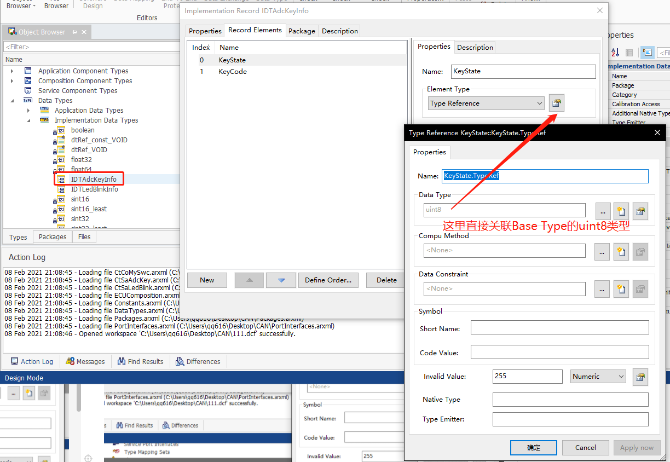
Task: Focus the Native Type field
Action: point(570,400)
